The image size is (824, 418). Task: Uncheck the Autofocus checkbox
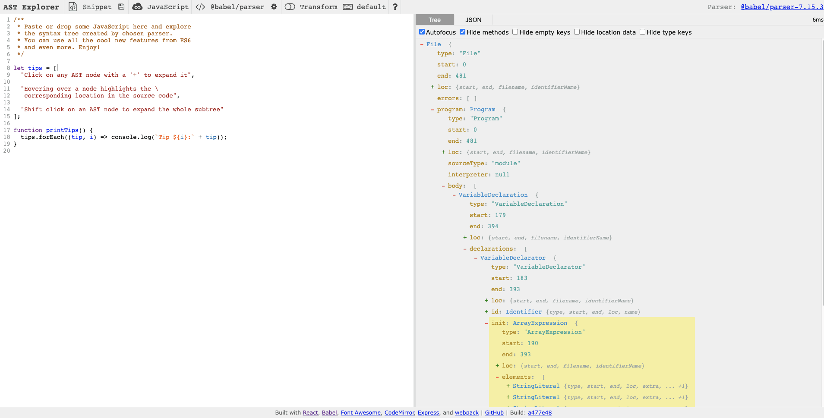(x=422, y=32)
